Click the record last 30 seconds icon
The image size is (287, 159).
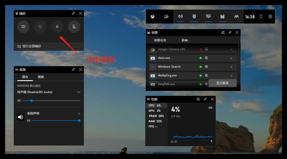tap(40, 27)
